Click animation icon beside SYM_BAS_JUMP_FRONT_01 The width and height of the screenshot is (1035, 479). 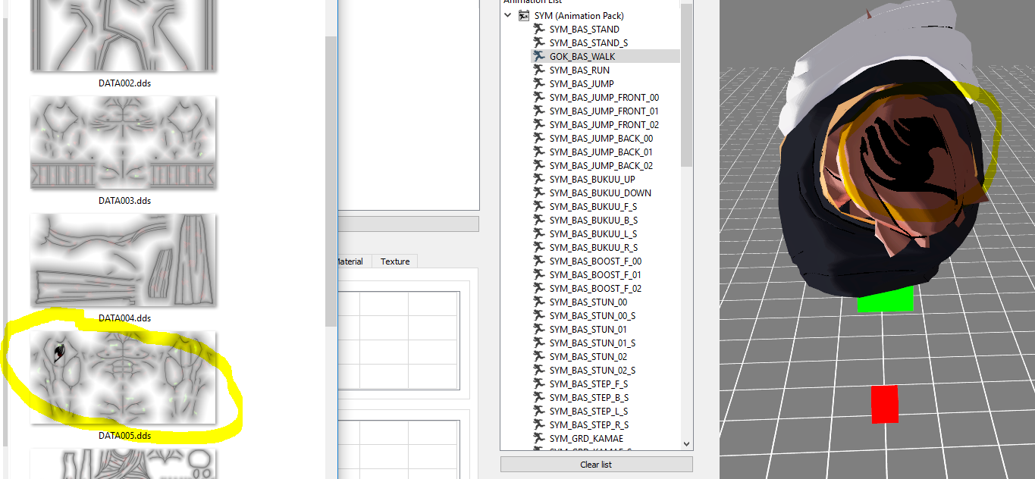540,111
